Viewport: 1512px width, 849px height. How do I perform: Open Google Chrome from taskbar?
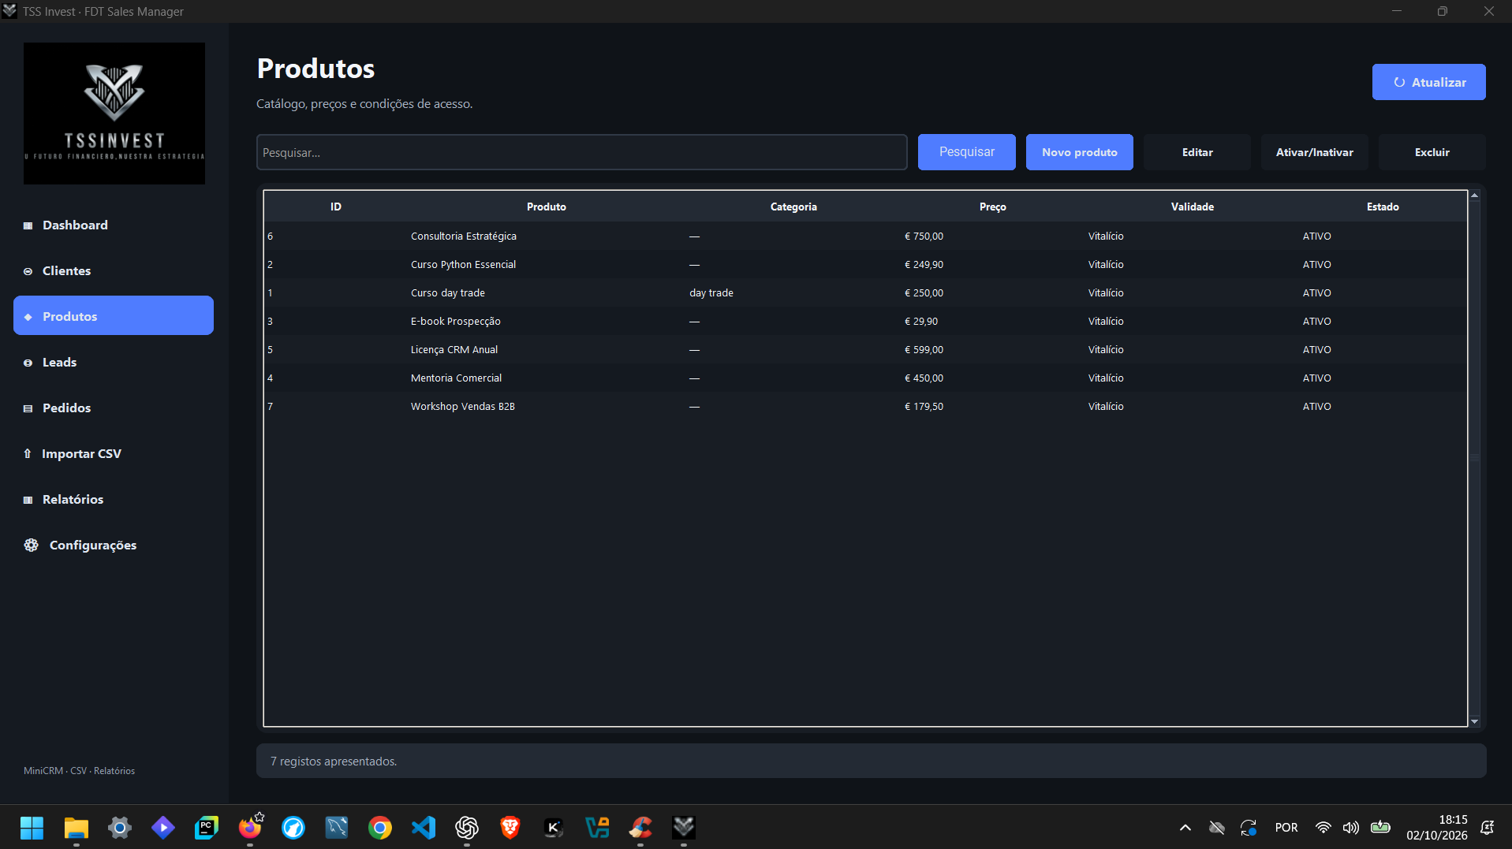pos(379,828)
